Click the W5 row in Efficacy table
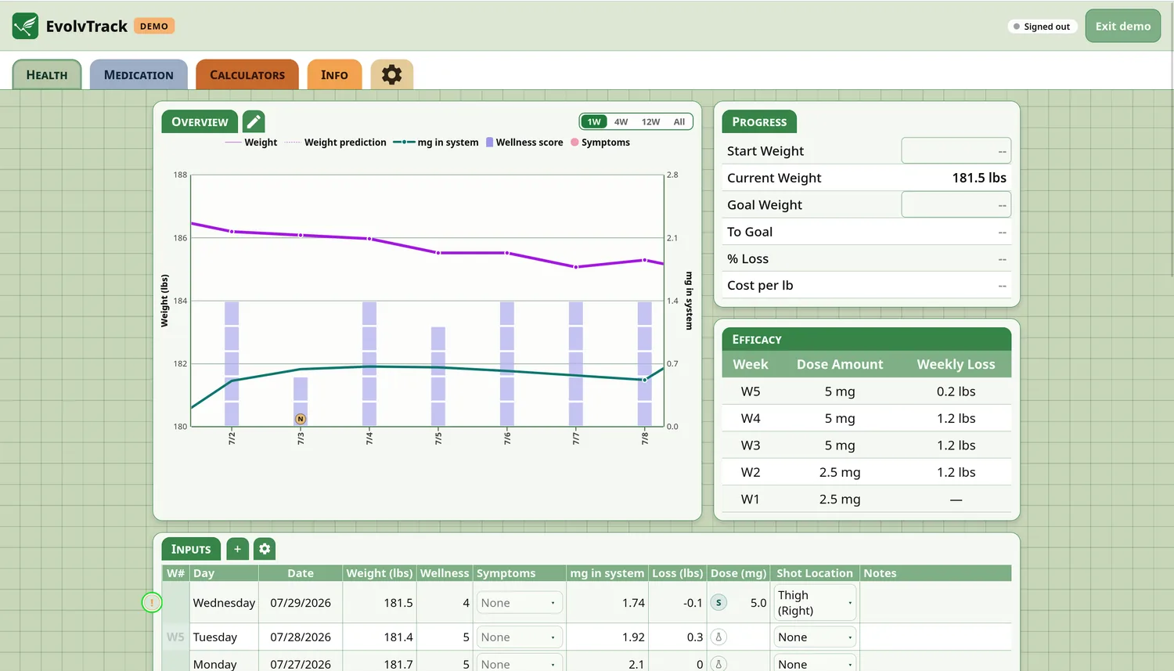 pyautogui.click(x=866, y=391)
